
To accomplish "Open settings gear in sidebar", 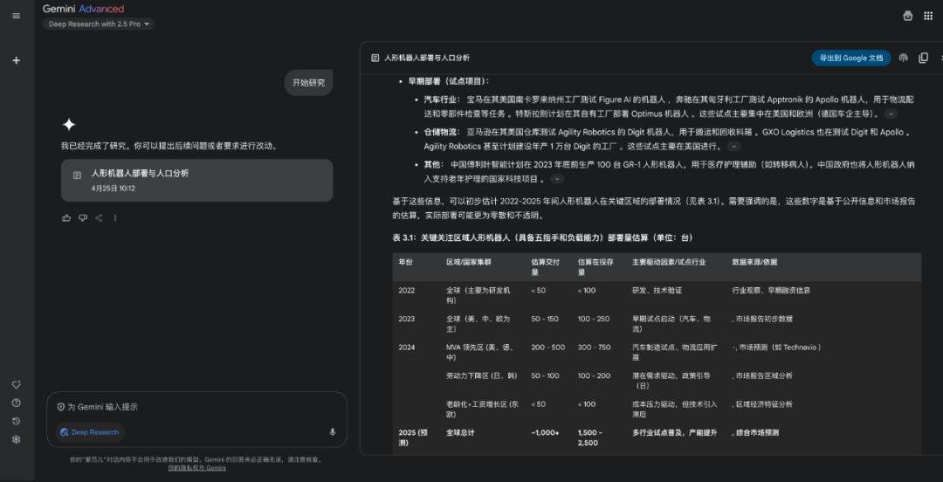I will 16,439.
